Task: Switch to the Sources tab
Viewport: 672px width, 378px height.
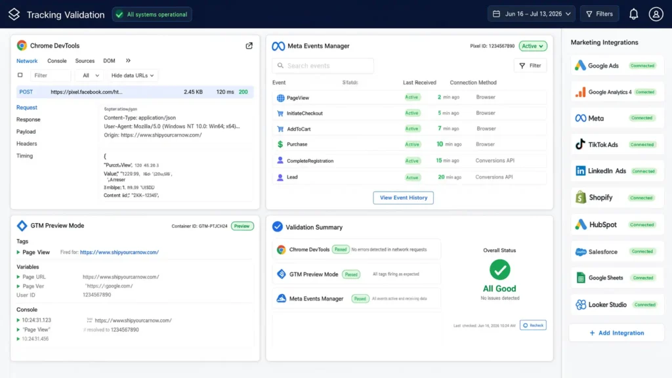Action: coord(85,61)
